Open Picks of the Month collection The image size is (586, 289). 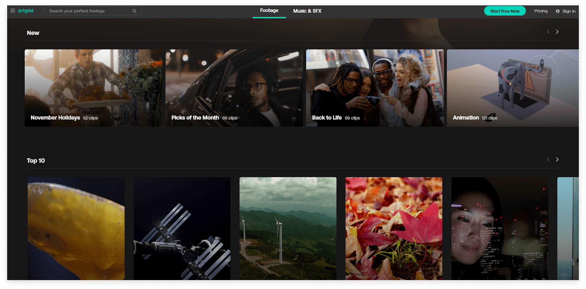tap(234, 88)
